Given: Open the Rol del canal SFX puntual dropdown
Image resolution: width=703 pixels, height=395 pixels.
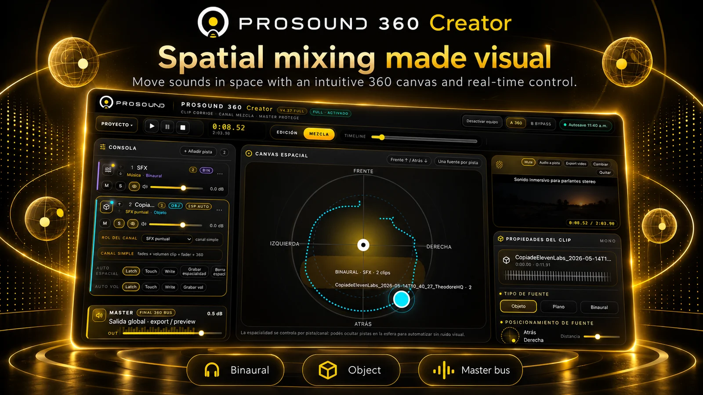Looking at the screenshot, I should (168, 239).
